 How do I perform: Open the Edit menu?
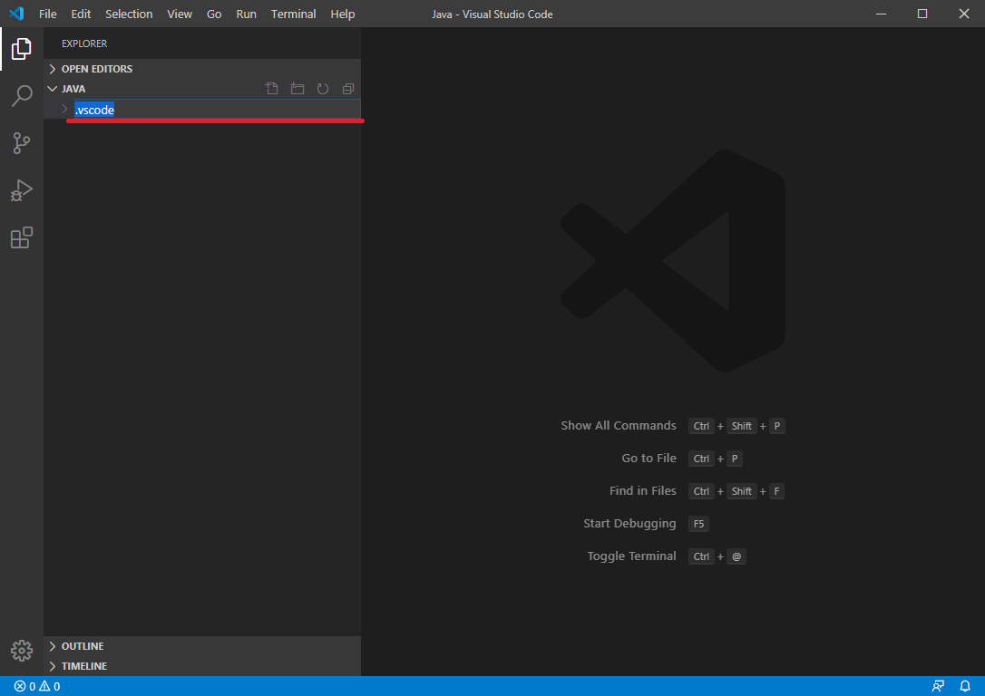coord(81,14)
